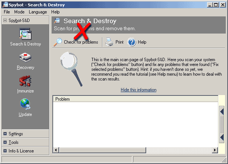
Task: Click the blue Help question mark icon
Action: (x=132, y=42)
